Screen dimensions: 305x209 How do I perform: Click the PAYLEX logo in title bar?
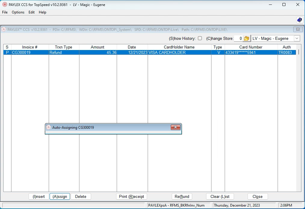5,4
